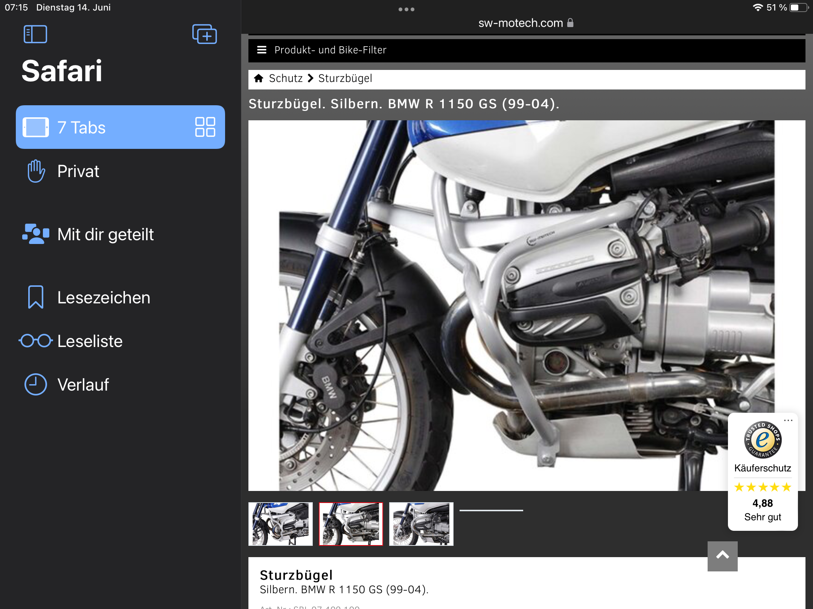813x609 pixels.
Task: Click the back-to-top arrow button
Action: point(723,556)
